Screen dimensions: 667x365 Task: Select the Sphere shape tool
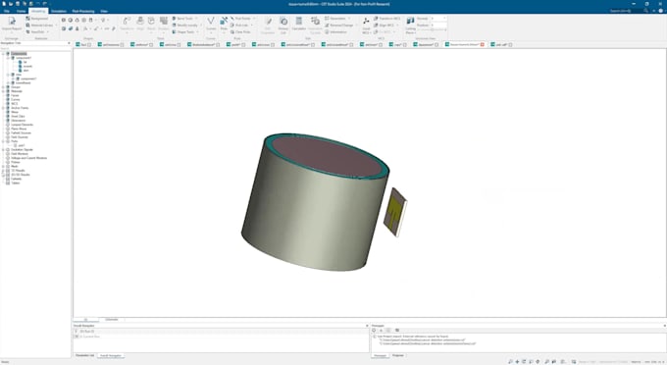coord(71,20)
